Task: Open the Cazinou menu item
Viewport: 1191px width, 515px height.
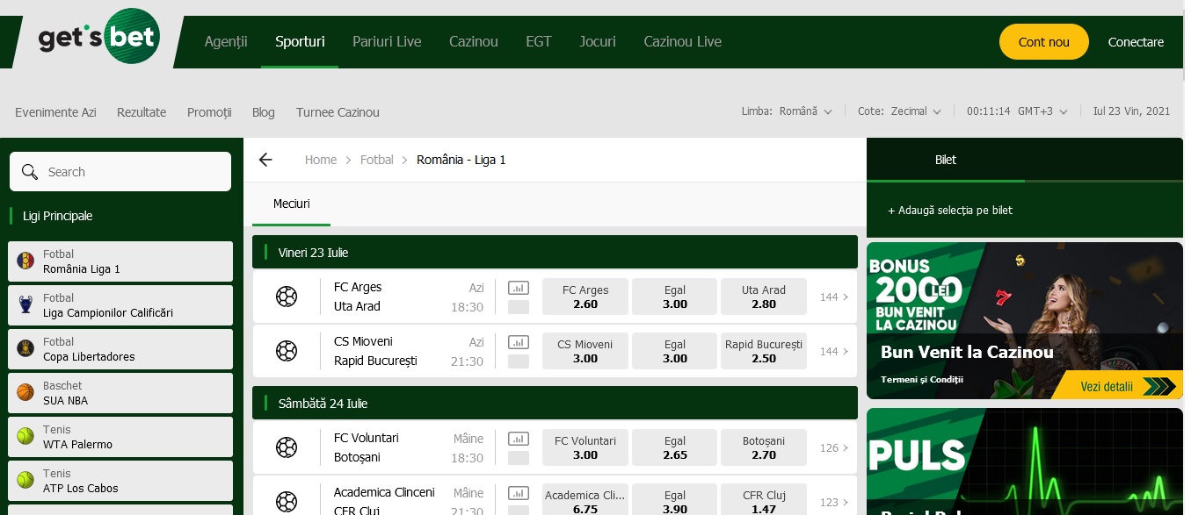Action: (474, 41)
